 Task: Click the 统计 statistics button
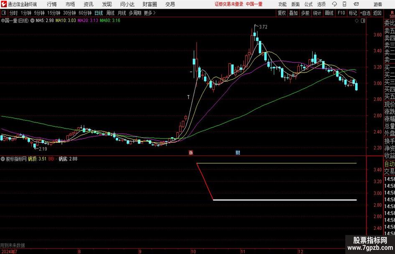click(317, 13)
